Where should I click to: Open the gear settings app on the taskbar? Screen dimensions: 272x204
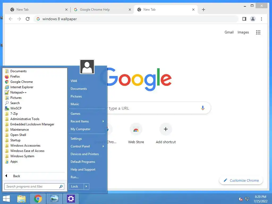[x=71, y=199]
